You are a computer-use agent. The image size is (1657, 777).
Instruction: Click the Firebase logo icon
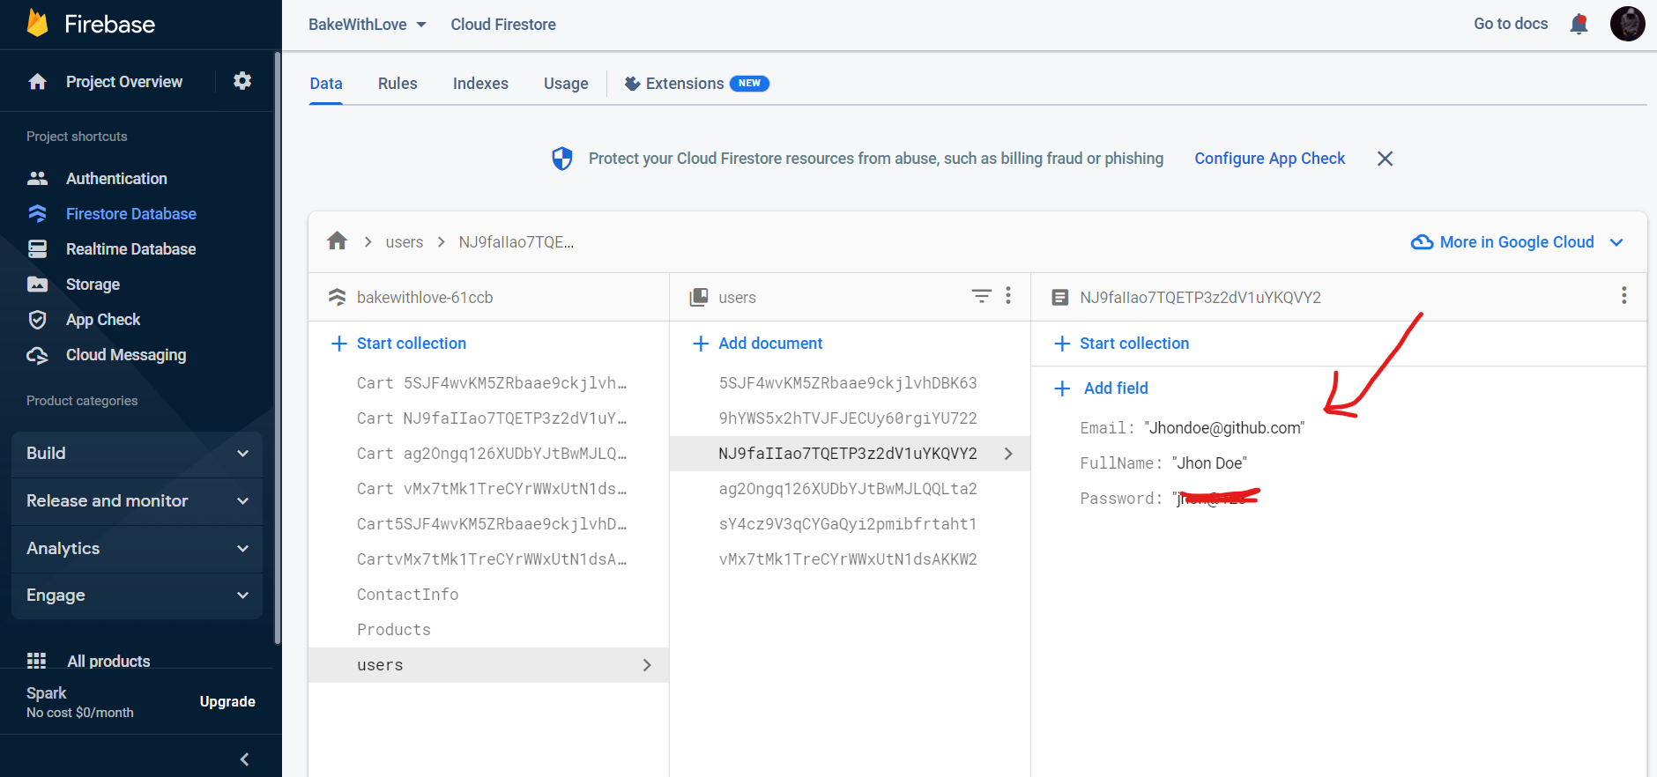[37, 23]
